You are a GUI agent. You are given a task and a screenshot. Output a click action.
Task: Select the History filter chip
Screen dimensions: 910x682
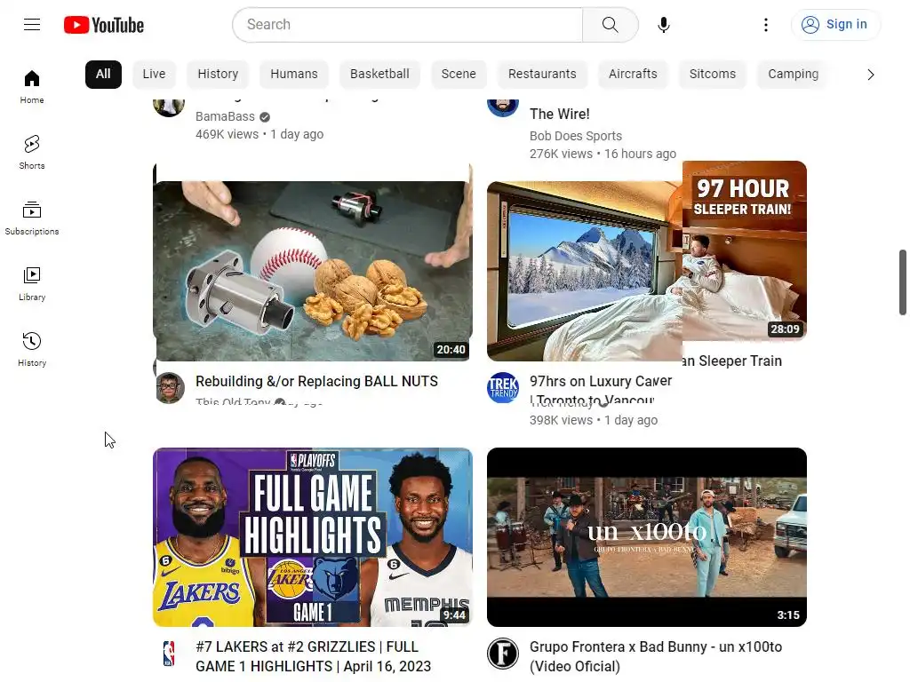point(218,75)
